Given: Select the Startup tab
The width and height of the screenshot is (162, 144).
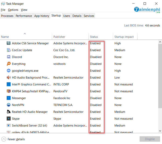Looking at the screenshot, I should pos(56,15).
